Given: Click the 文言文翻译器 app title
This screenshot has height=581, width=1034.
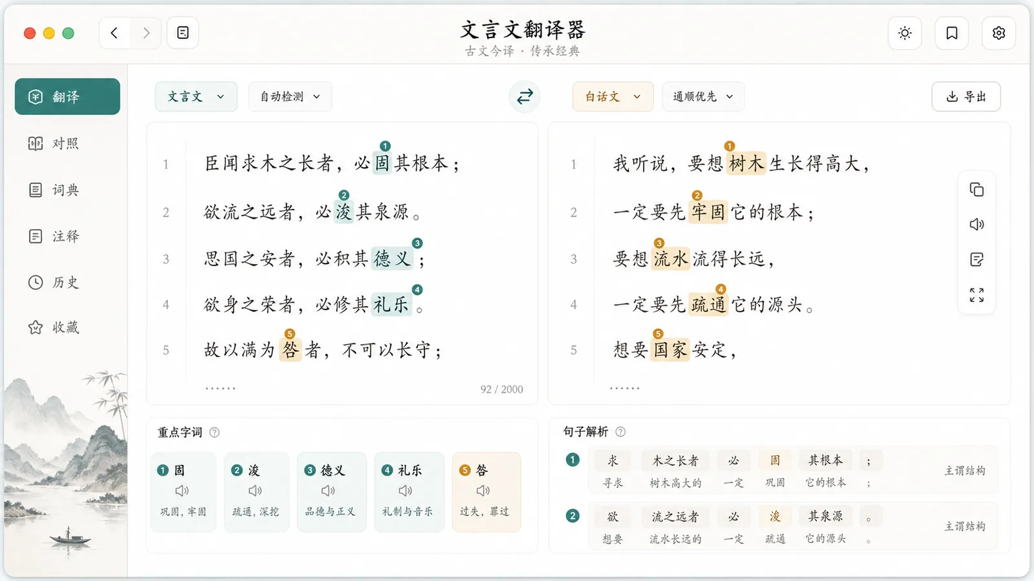Looking at the screenshot, I should pos(523,30).
